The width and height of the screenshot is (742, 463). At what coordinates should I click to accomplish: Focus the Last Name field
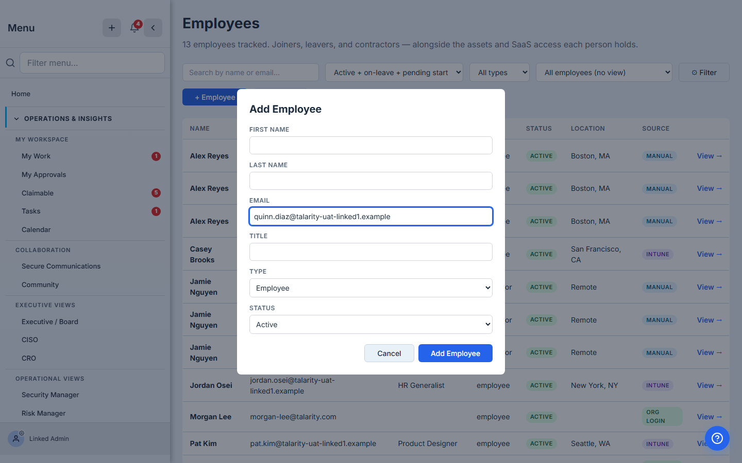(x=371, y=181)
